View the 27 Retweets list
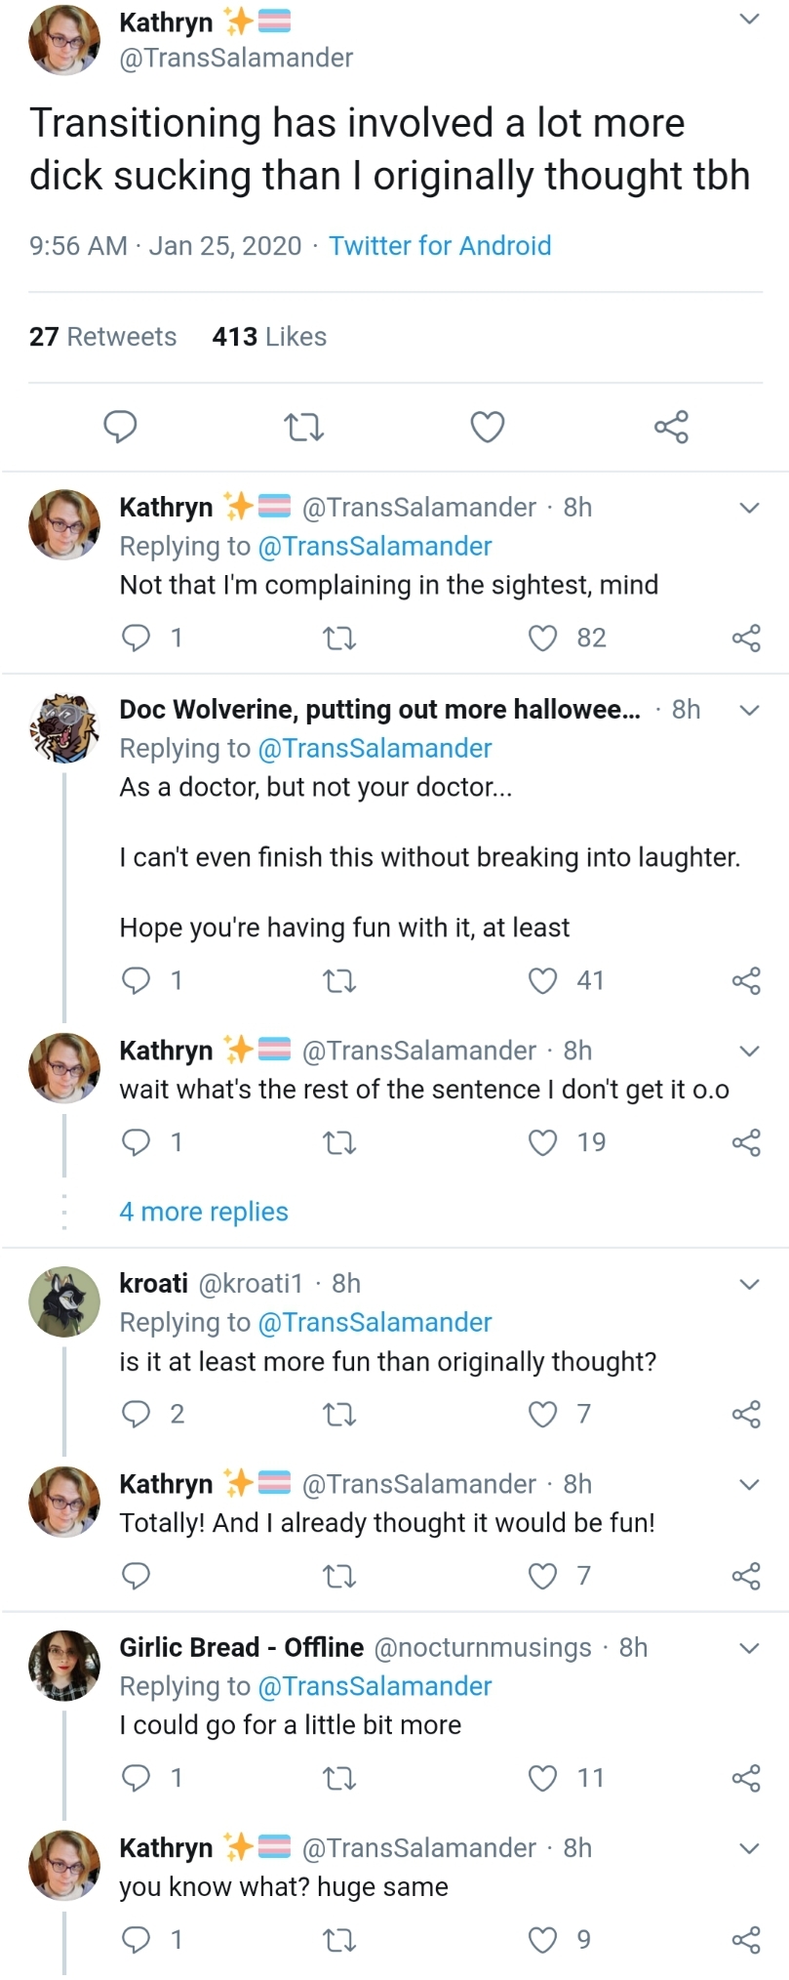Viewport: 789px width, 1980px height. (102, 337)
